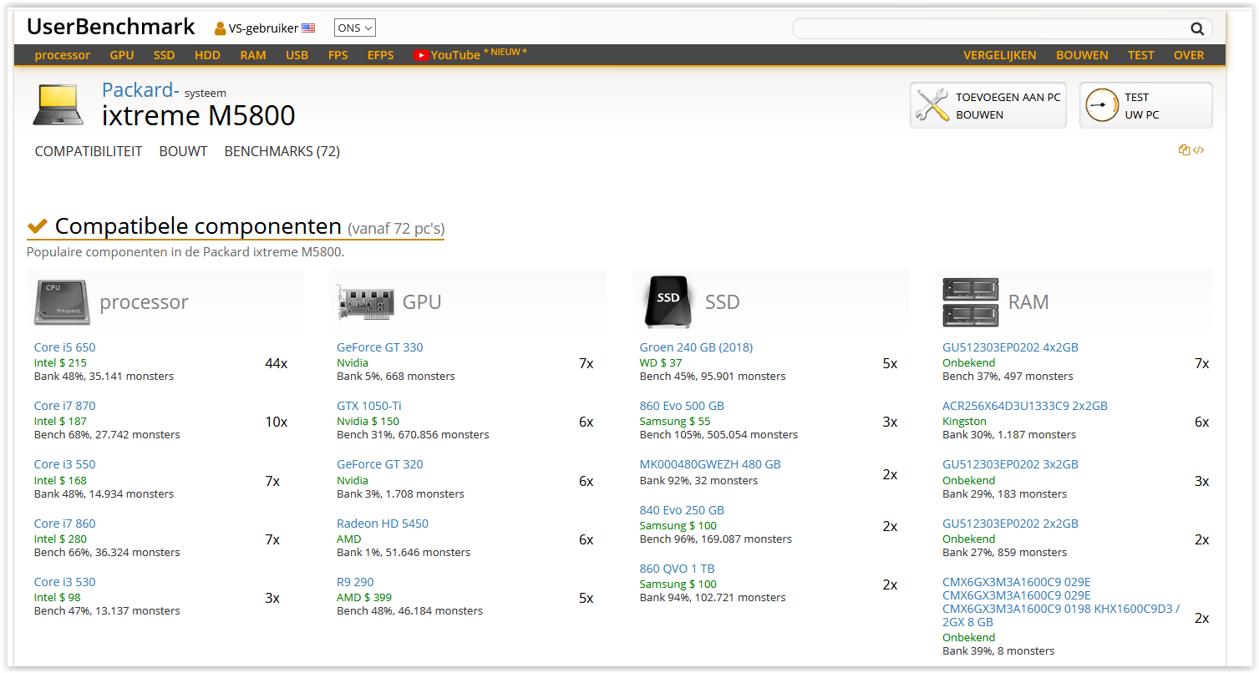Open the GTX 1050-Ti link
1259x673 pixels.
369,406
